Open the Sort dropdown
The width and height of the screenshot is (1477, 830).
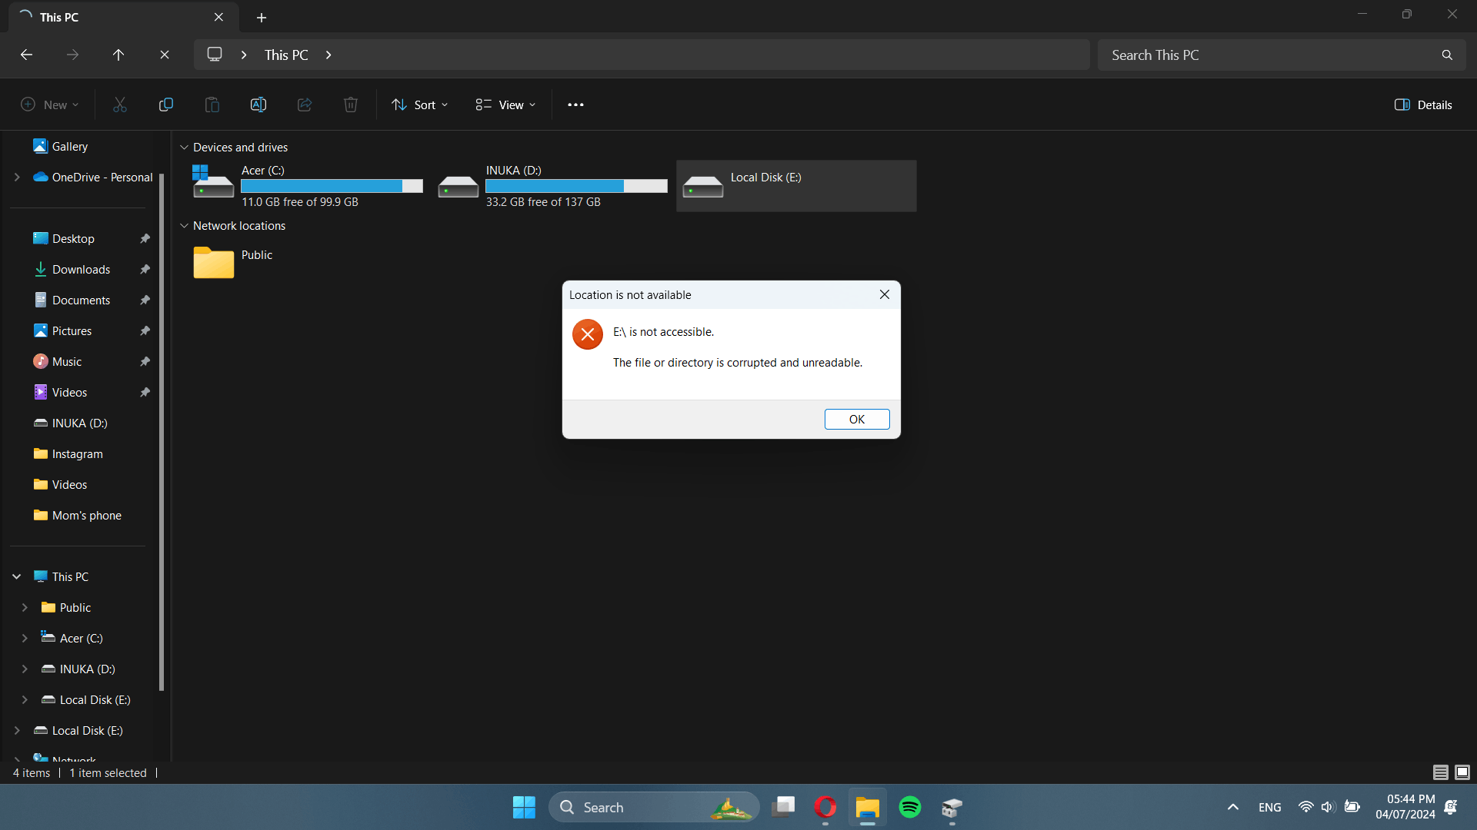419,105
